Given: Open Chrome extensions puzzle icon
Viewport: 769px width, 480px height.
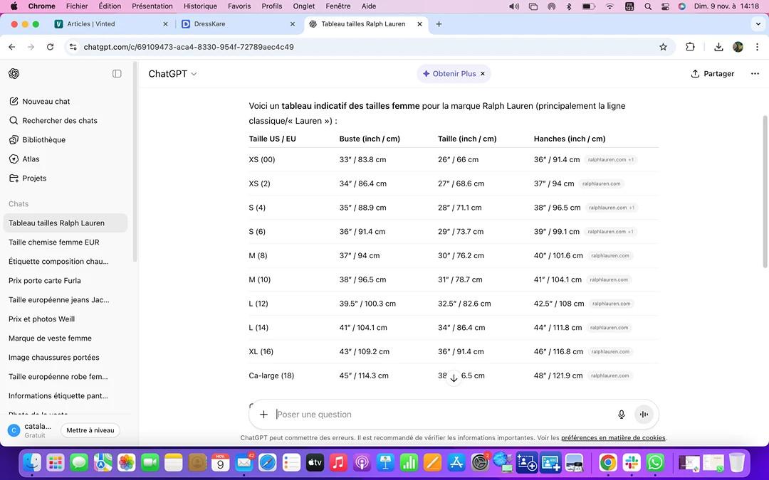Looking at the screenshot, I should coord(690,47).
